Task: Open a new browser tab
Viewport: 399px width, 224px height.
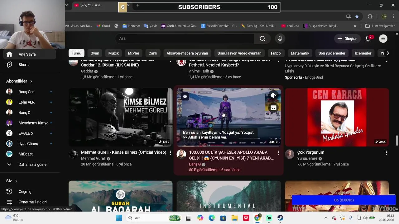Action: pos(138,5)
